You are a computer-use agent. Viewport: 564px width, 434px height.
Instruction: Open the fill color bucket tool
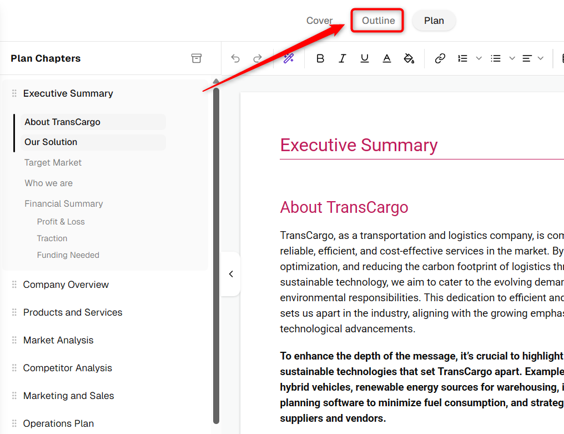tap(409, 58)
